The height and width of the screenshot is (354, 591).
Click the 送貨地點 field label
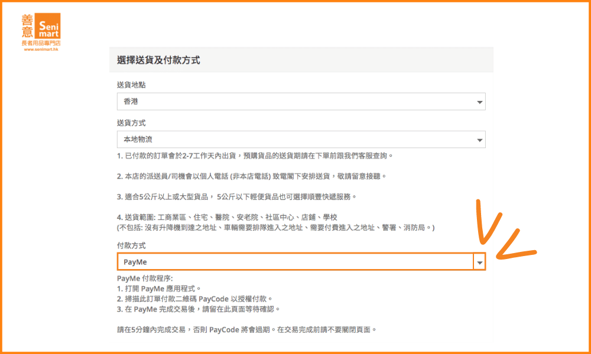131,85
